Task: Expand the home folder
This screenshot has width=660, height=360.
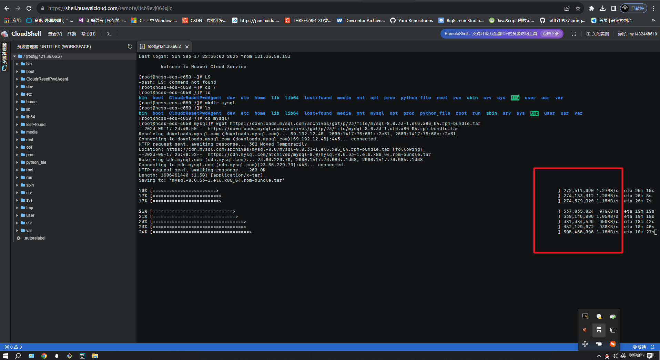Action: pos(17,102)
